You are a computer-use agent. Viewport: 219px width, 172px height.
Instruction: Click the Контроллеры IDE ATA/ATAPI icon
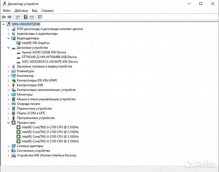(13, 80)
